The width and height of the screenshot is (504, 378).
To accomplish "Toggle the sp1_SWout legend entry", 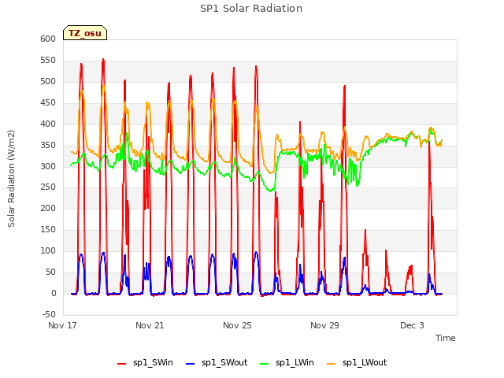I will tap(217, 363).
